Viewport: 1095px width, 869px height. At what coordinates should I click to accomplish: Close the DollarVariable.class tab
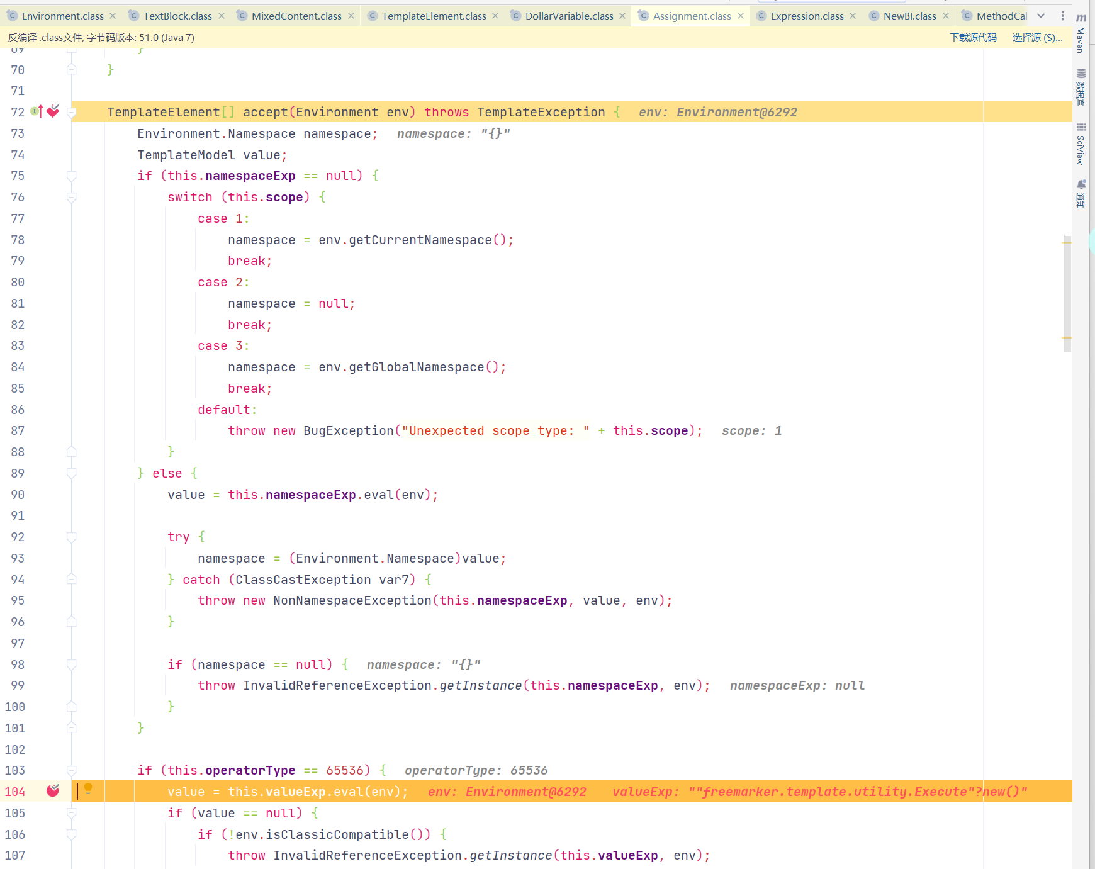[622, 16]
